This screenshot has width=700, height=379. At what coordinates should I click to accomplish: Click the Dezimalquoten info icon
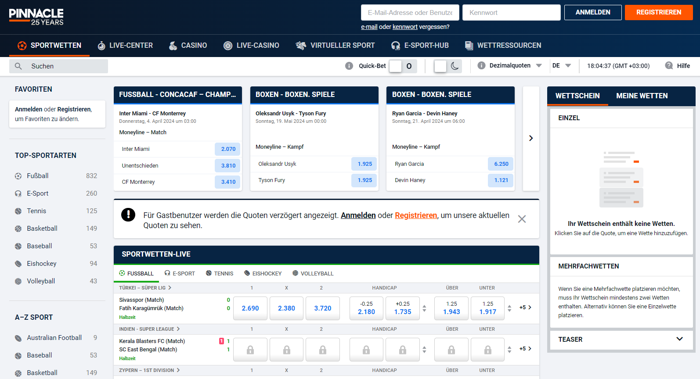pyautogui.click(x=481, y=65)
